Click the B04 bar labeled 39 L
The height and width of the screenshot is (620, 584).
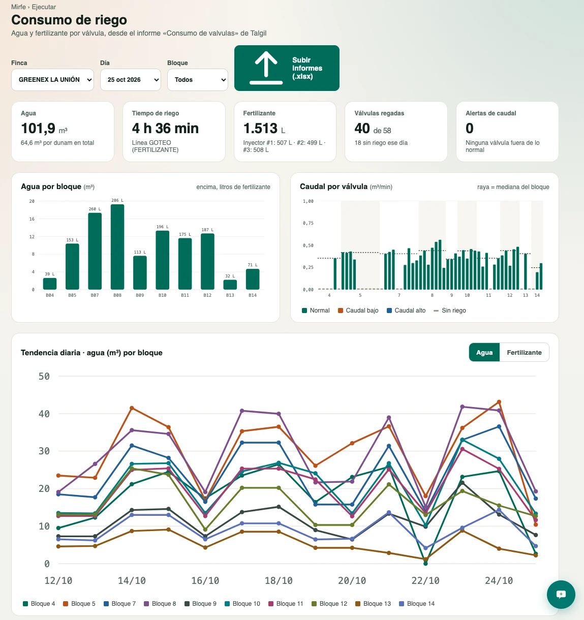click(x=50, y=284)
